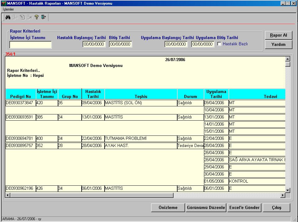Click the Excel'e Gönder button

(x=244, y=207)
